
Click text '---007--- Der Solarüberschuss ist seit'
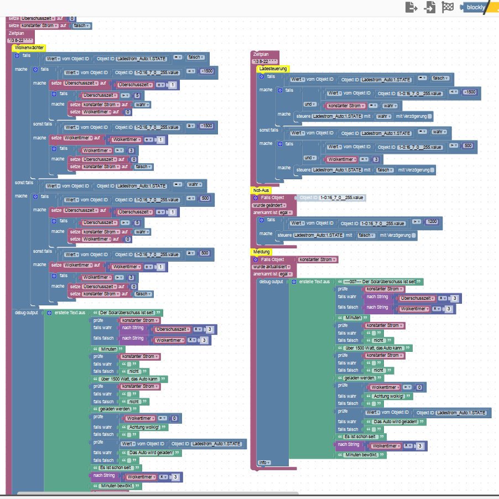(380, 282)
